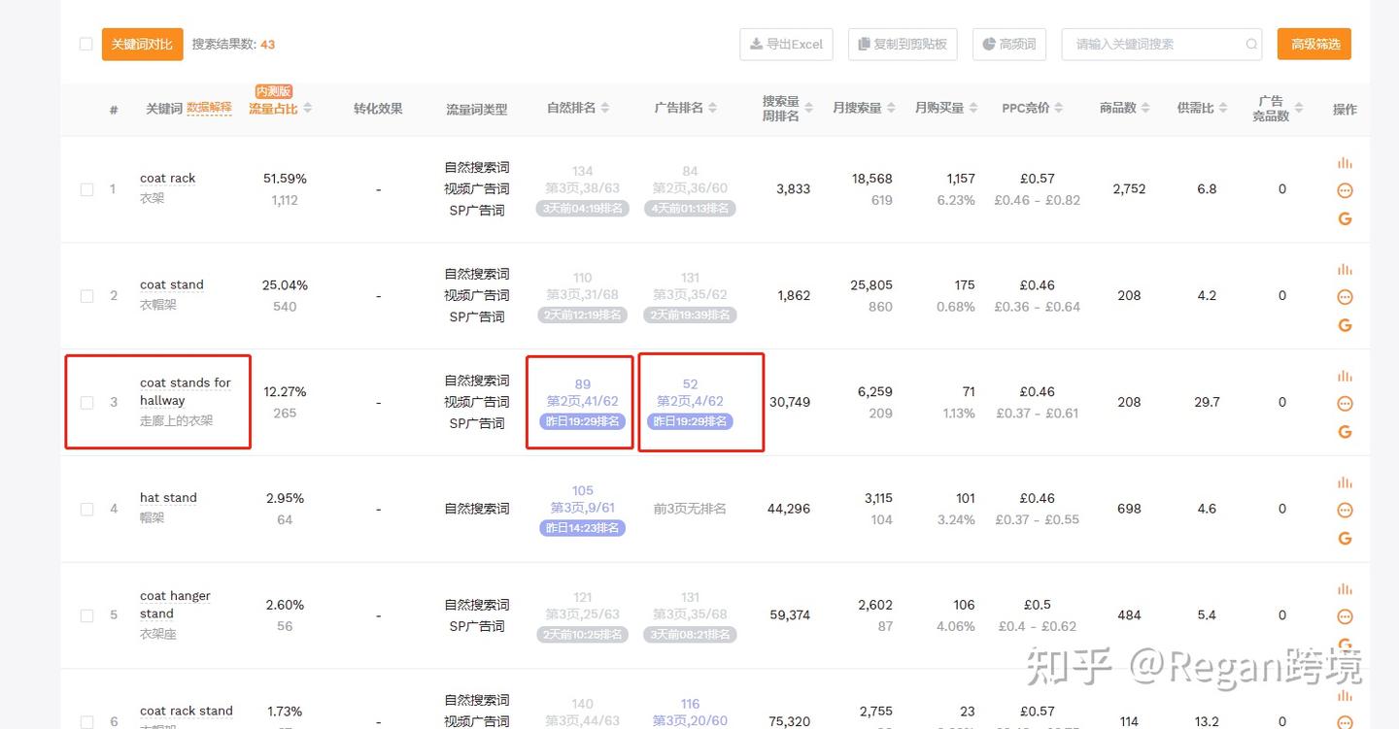Click 复制到剪贴板 to copy results
The height and width of the screenshot is (729, 1399).
(903, 45)
